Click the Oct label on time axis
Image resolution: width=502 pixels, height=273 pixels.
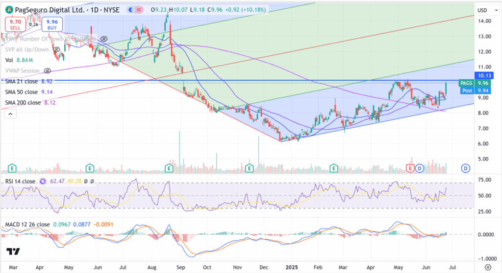[x=207, y=267]
